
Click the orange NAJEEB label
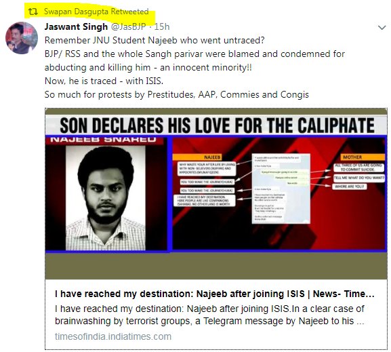point(213,157)
